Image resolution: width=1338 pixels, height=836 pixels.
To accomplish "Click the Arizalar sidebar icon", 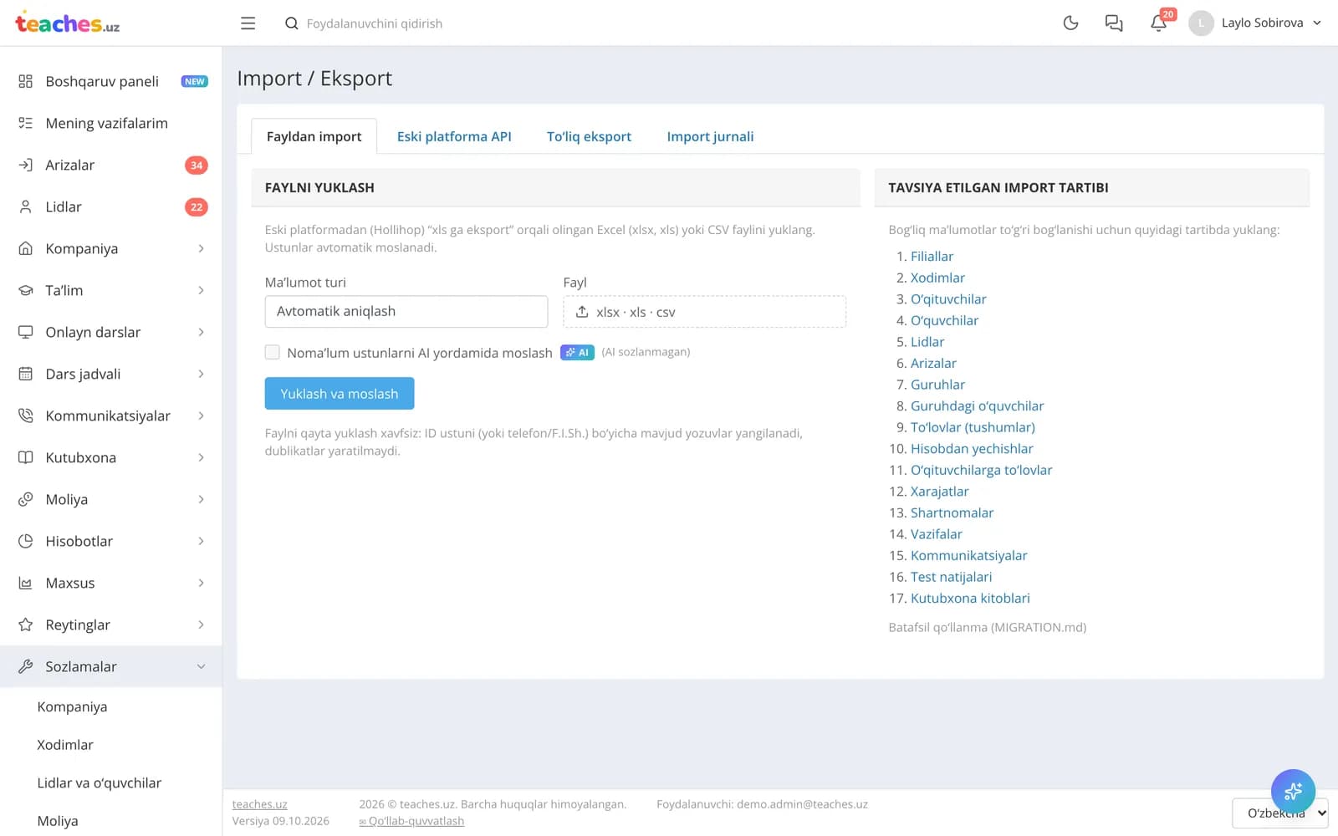I will coord(26,165).
